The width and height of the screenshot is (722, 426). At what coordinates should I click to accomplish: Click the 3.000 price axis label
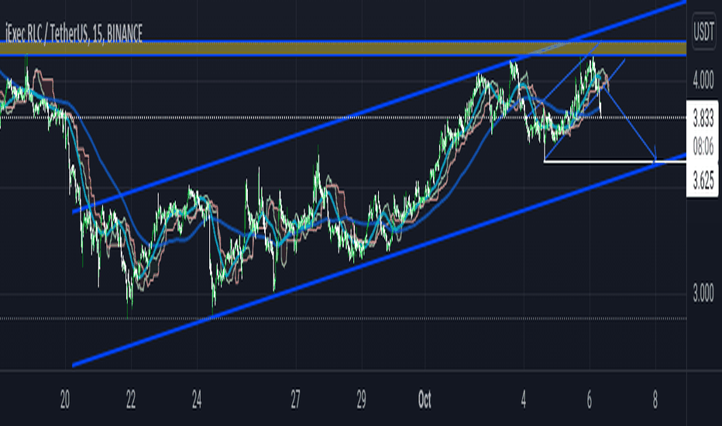point(703,294)
